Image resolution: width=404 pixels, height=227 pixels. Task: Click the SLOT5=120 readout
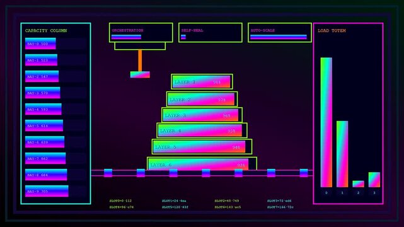(x=175, y=207)
